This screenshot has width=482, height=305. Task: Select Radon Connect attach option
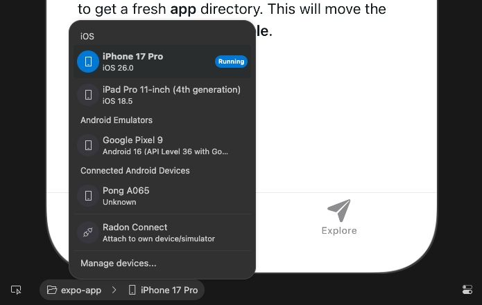[x=162, y=232]
